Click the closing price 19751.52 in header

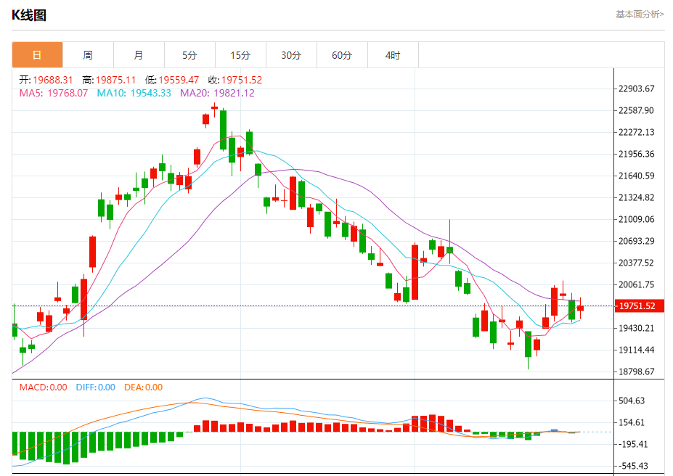pos(242,81)
